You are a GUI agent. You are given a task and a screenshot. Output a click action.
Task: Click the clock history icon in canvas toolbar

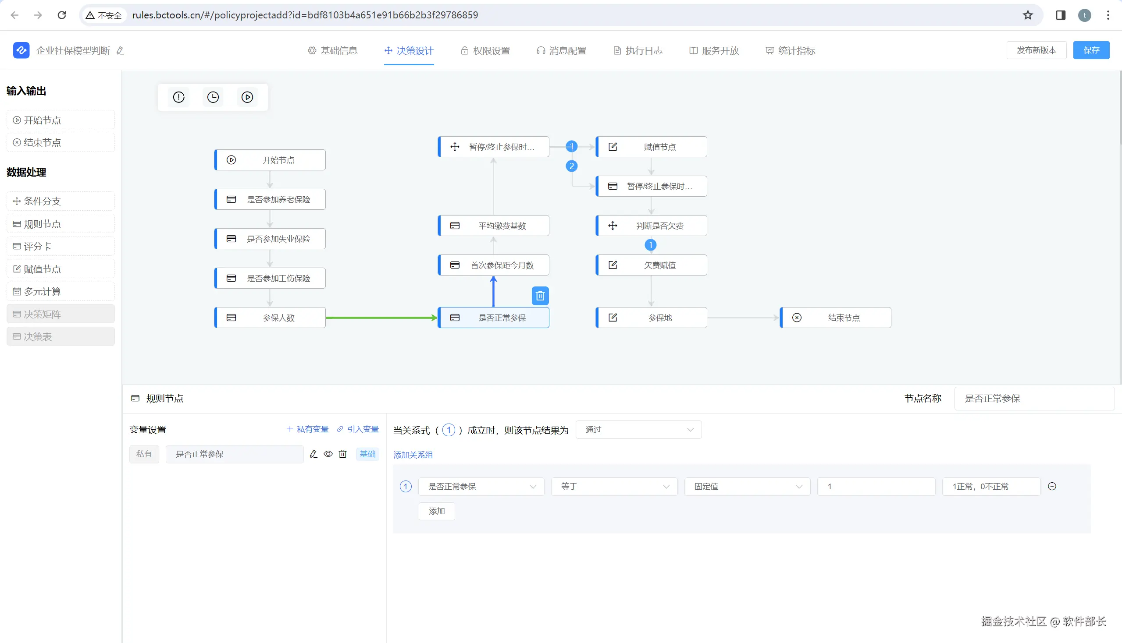[x=213, y=97]
